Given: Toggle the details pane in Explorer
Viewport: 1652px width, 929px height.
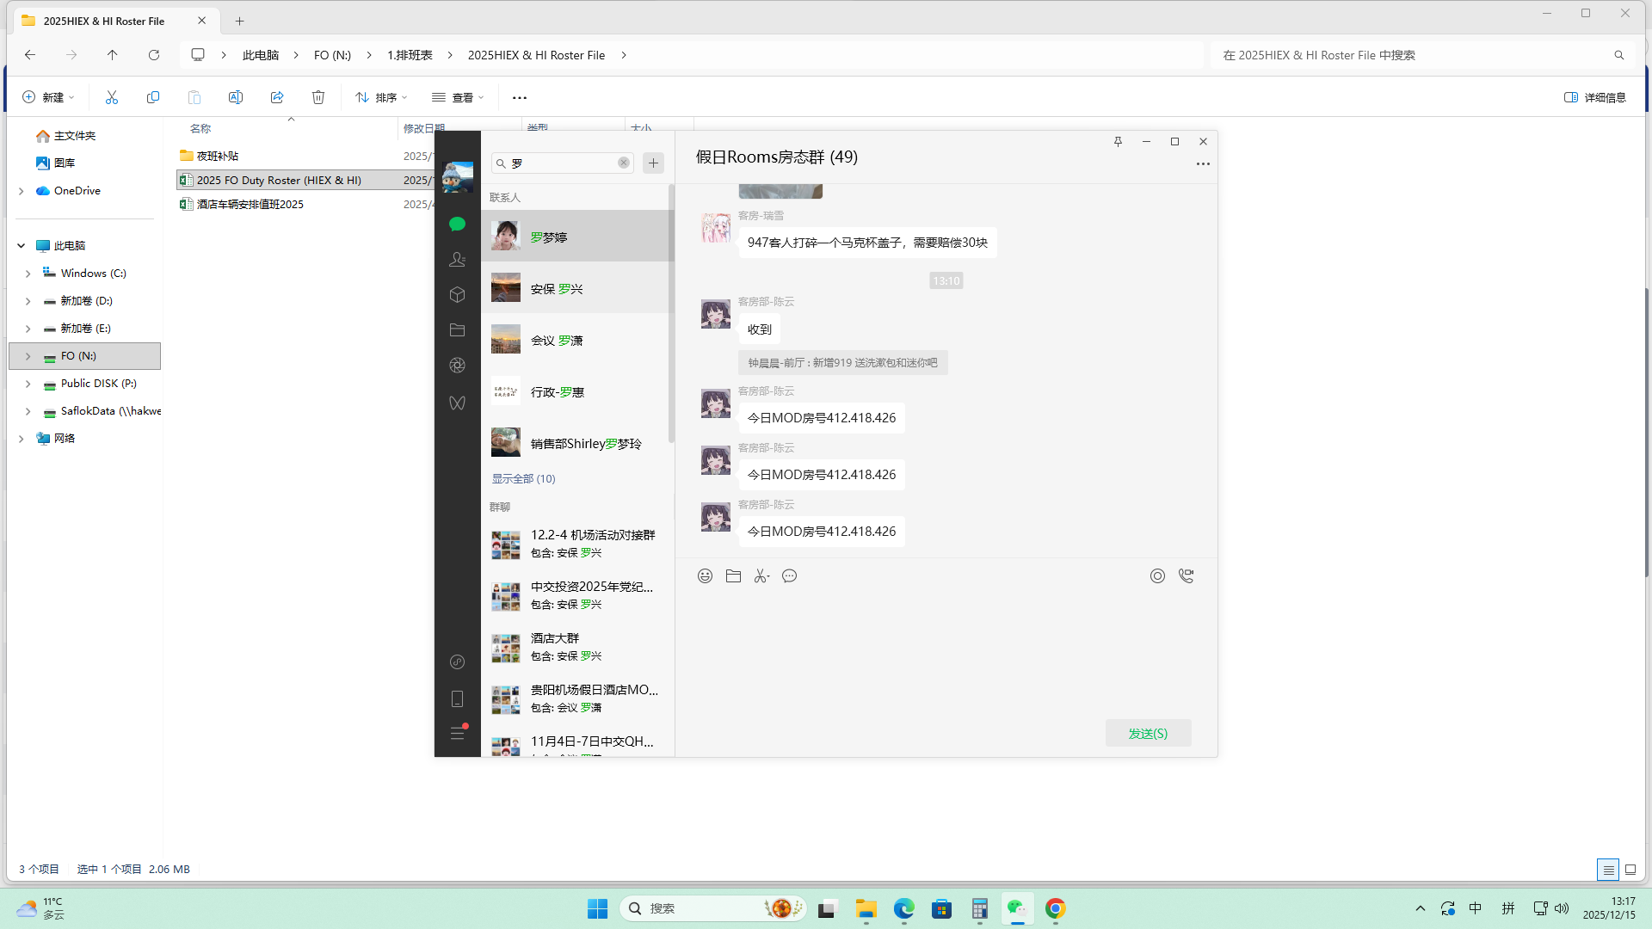Looking at the screenshot, I should tap(1594, 97).
